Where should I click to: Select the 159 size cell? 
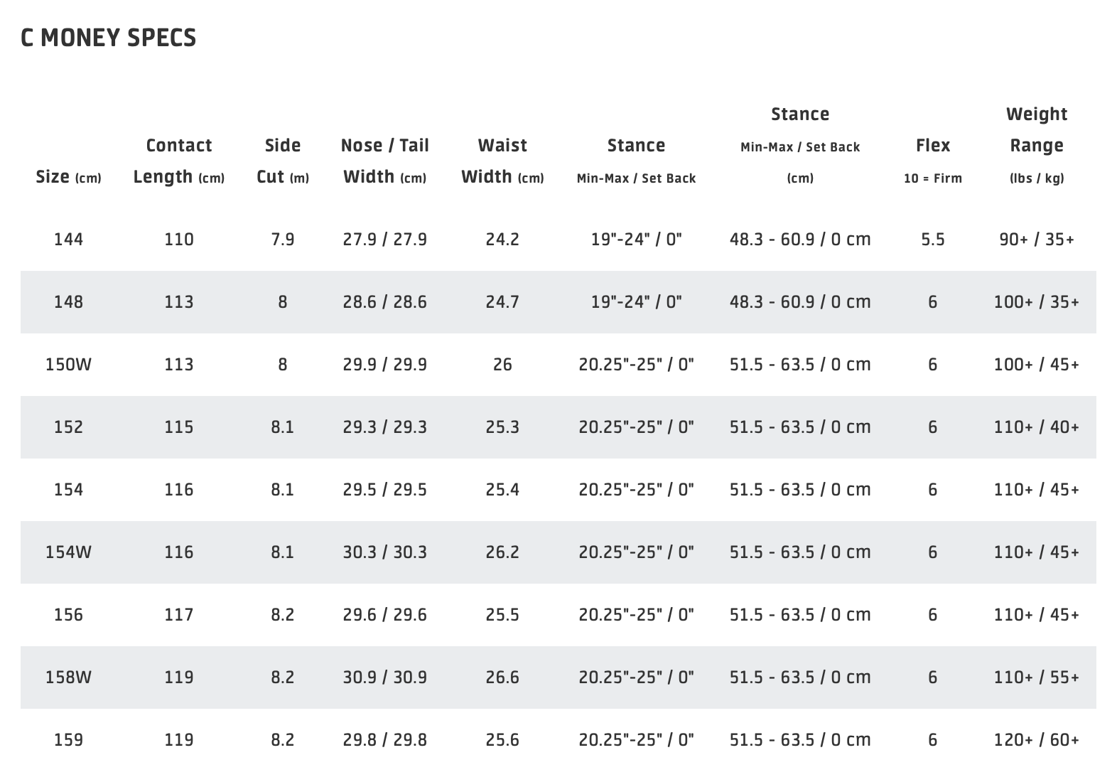click(x=68, y=740)
